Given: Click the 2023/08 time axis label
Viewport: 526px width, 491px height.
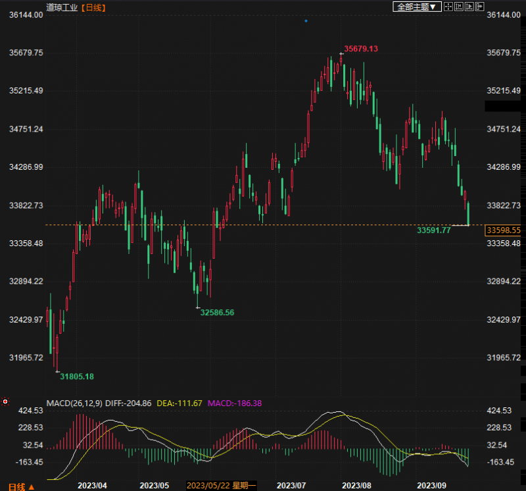Looking at the screenshot, I should (356, 486).
